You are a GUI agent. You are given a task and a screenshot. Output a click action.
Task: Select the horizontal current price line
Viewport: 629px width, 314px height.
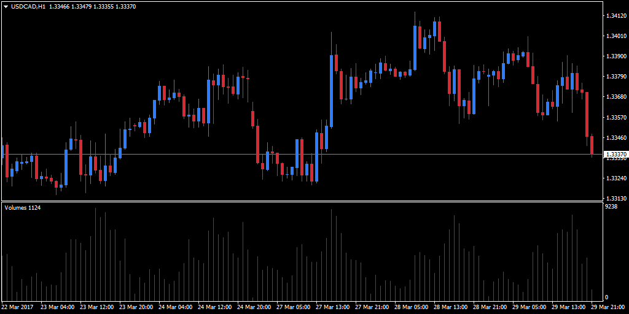[x=302, y=154]
